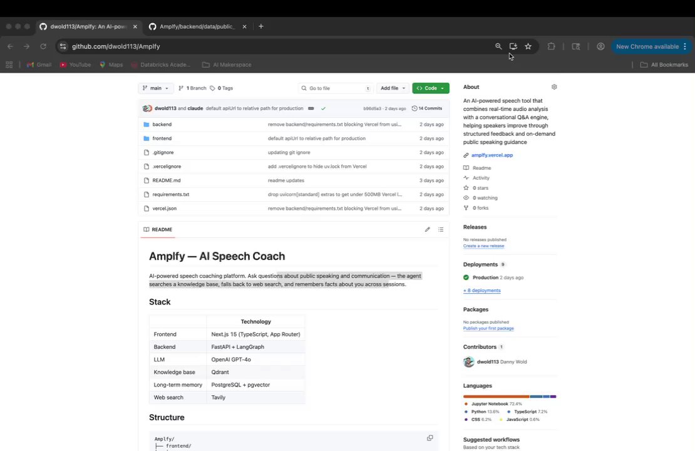Click the 0 watching link
The width and height of the screenshot is (695, 451).
tap(480, 198)
